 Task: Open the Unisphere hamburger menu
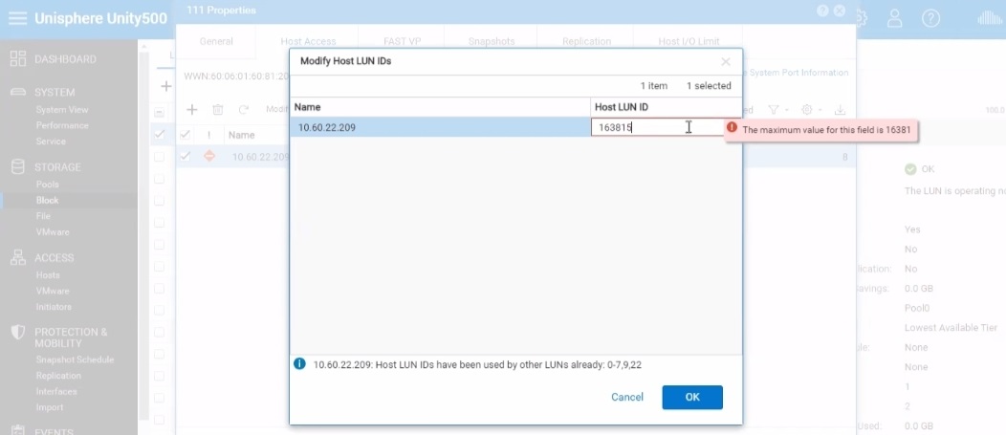pos(18,17)
